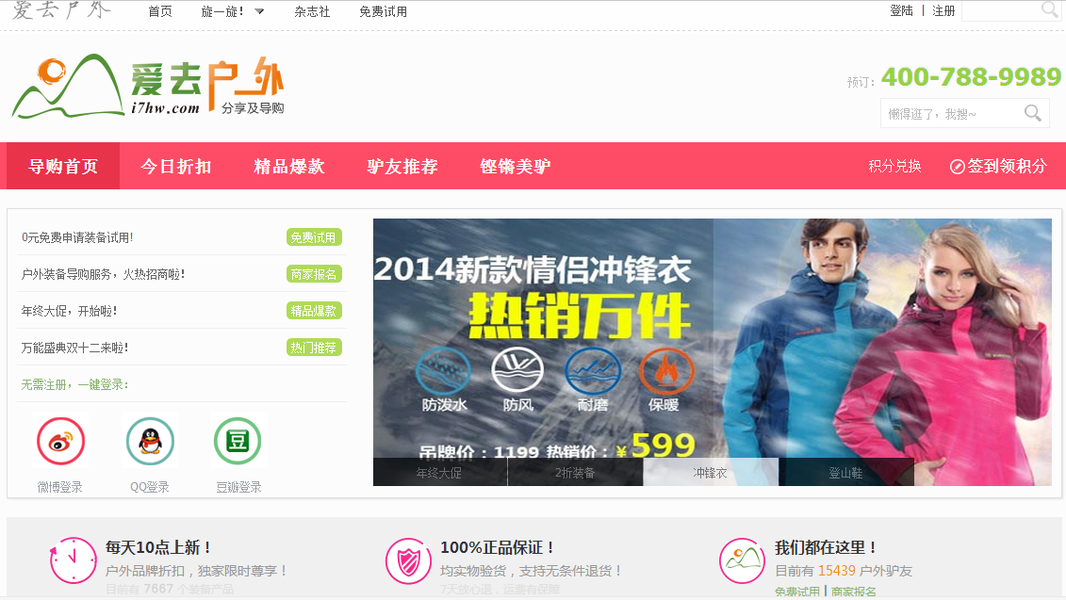
Task: Click the top bar small search icon
Action: click(1050, 9)
